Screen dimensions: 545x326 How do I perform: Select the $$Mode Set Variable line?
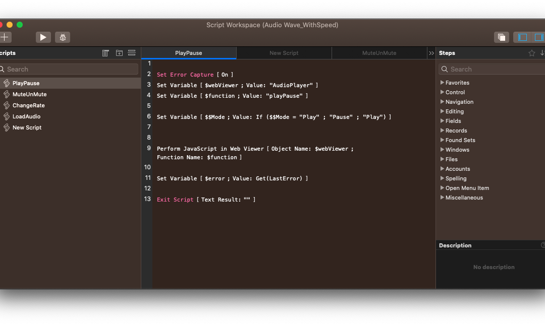[274, 117]
